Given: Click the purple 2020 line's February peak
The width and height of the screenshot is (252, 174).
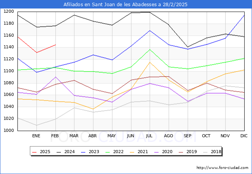Looking at the screenshot, I should point(55,77).
